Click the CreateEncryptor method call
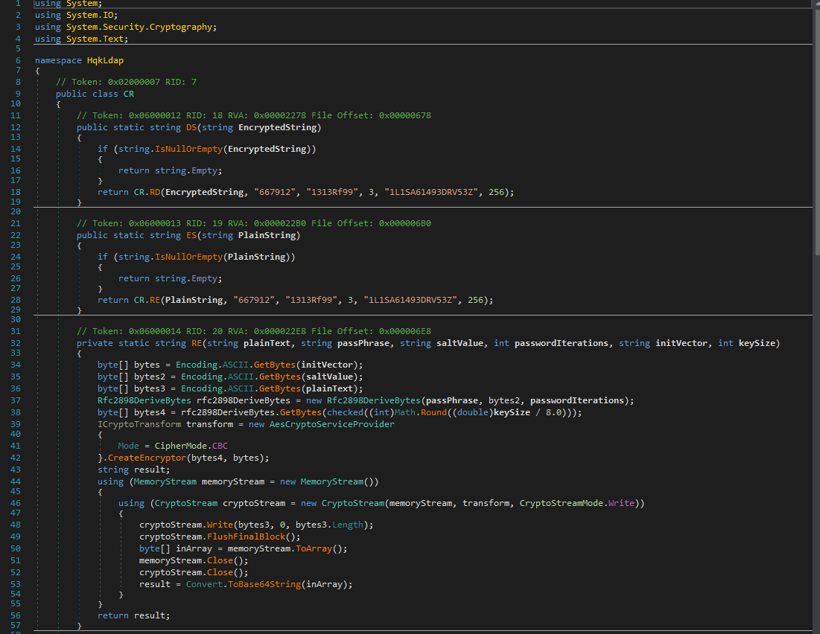 (x=147, y=457)
